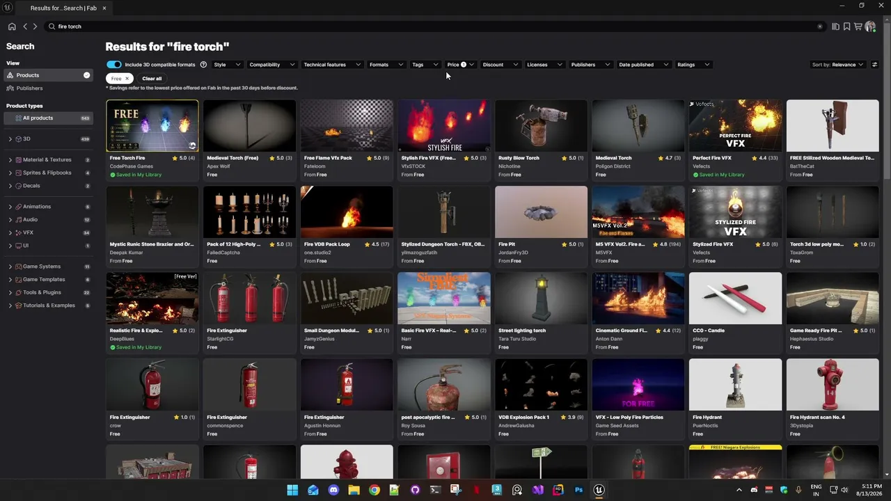The image size is (891, 501).
Task: Select All products in Product types
Action: [x=49, y=118]
